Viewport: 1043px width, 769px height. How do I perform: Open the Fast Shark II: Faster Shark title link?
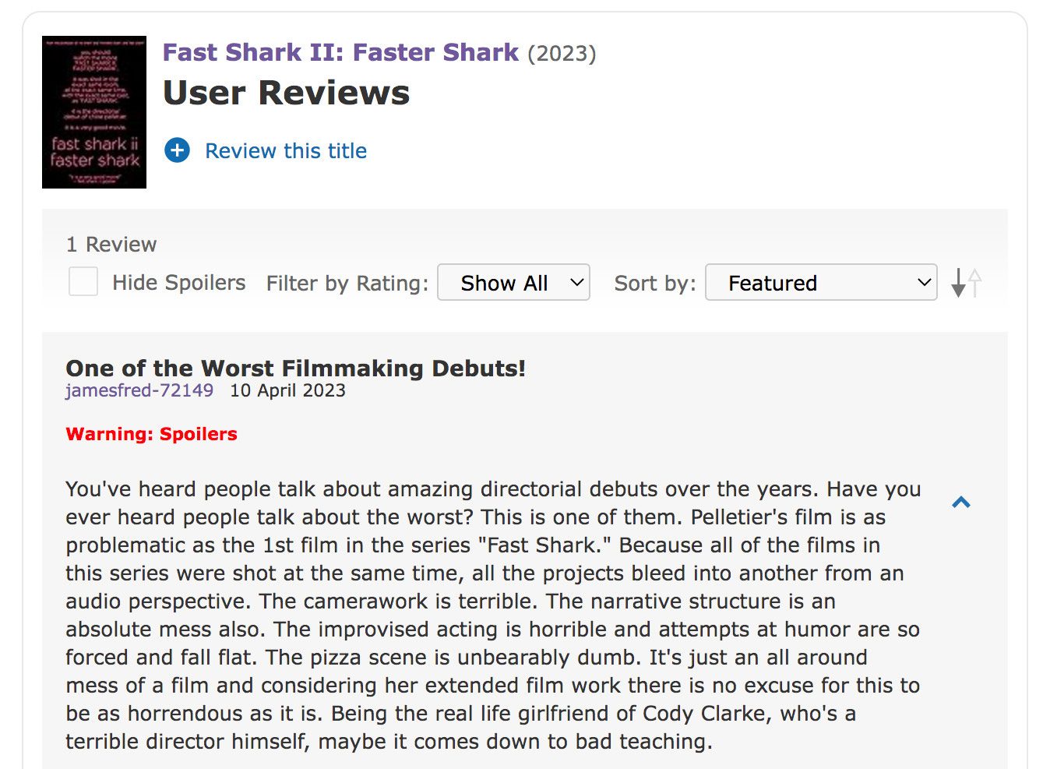point(340,52)
